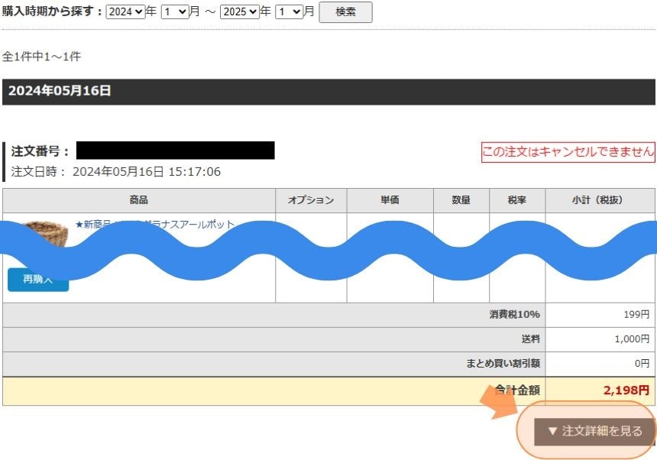Viewport: 657px width, 460px height.
Task: Select the 単価 column header
Action: pyautogui.click(x=390, y=200)
